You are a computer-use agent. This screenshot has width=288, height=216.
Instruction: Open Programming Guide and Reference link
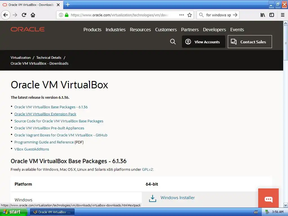click(x=44, y=142)
